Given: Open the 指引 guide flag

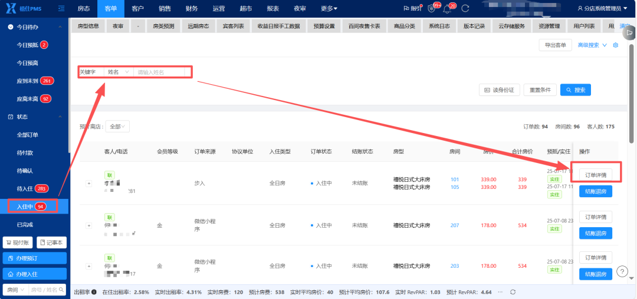Looking at the screenshot, I should pos(413,8).
